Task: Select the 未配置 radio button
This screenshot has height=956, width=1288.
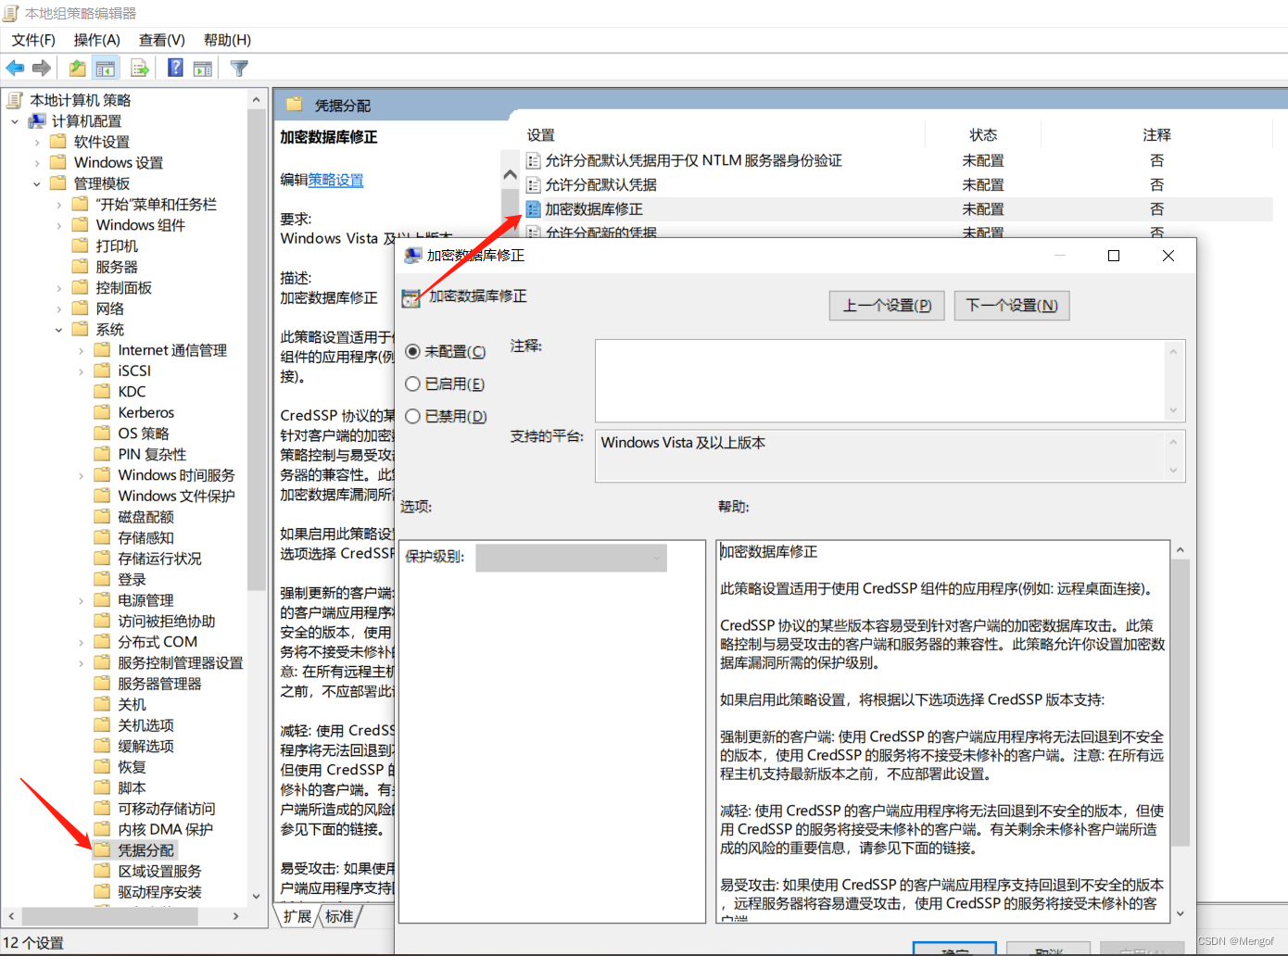Action: point(413,351)
